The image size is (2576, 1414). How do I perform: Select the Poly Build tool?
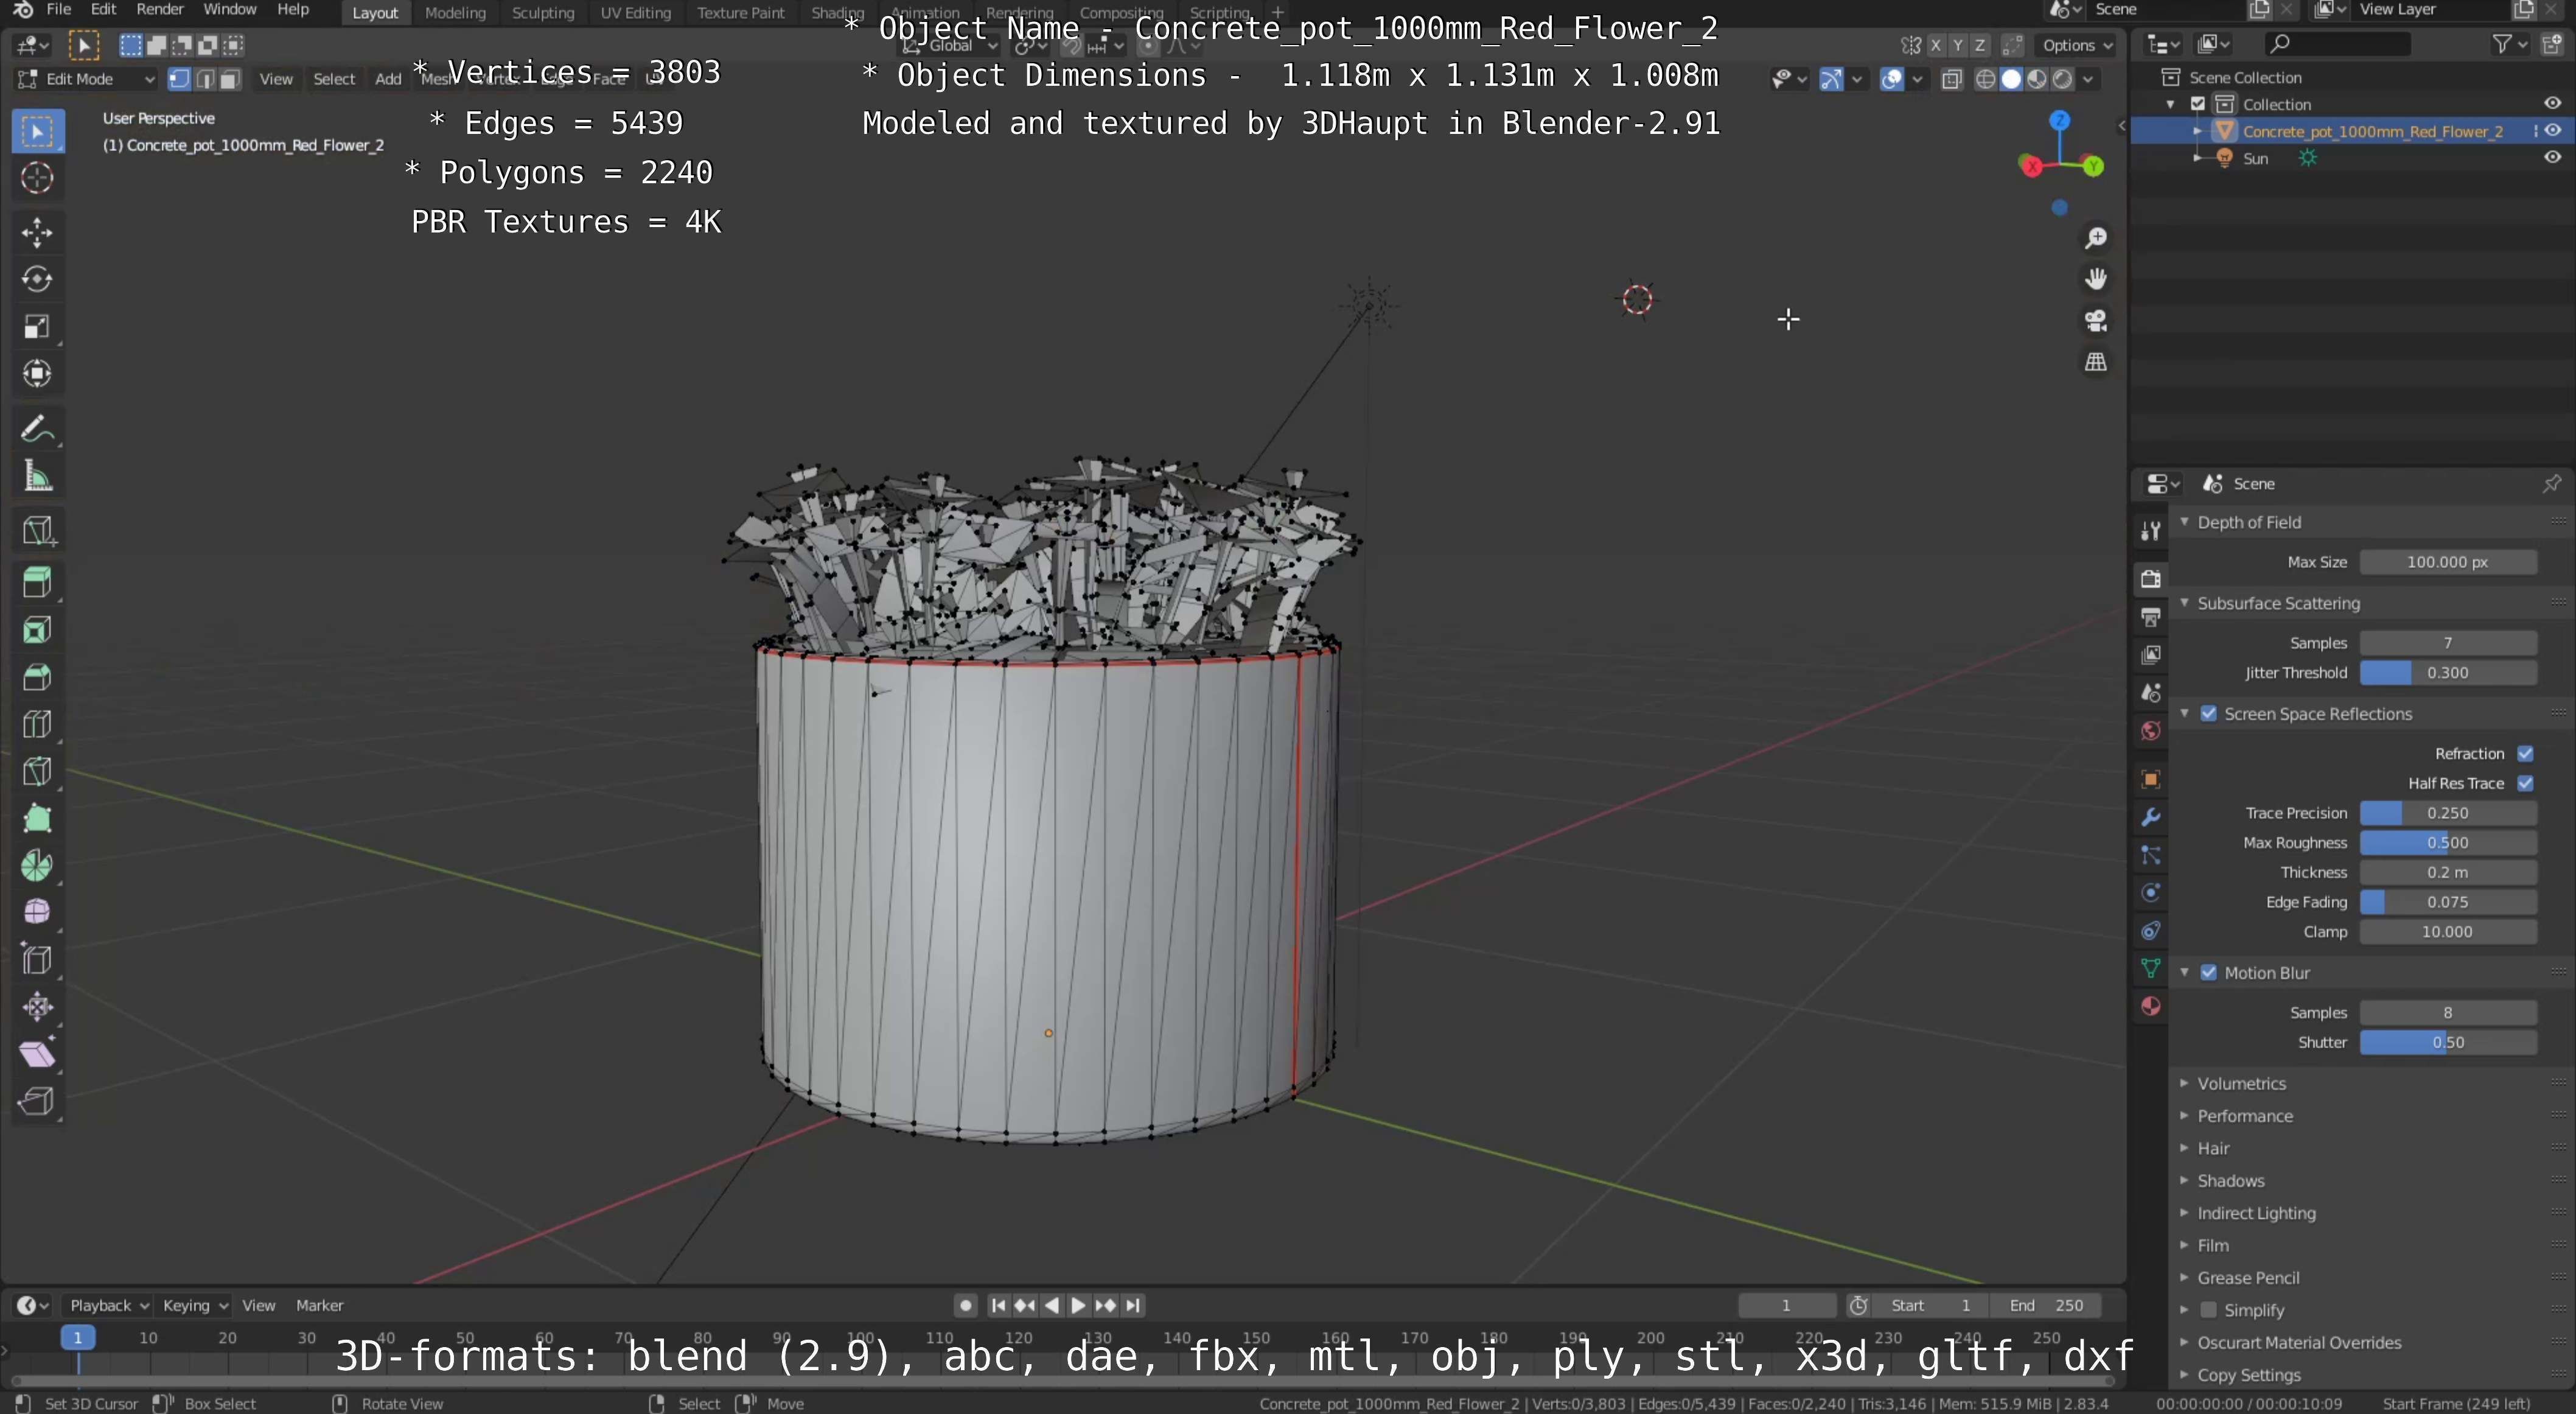pos(37,818)
